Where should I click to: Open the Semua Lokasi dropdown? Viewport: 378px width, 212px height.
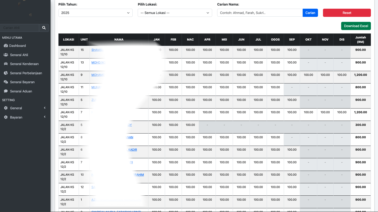175,13
